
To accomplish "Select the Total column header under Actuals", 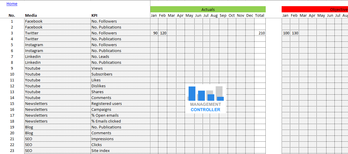I will (260, 15).
